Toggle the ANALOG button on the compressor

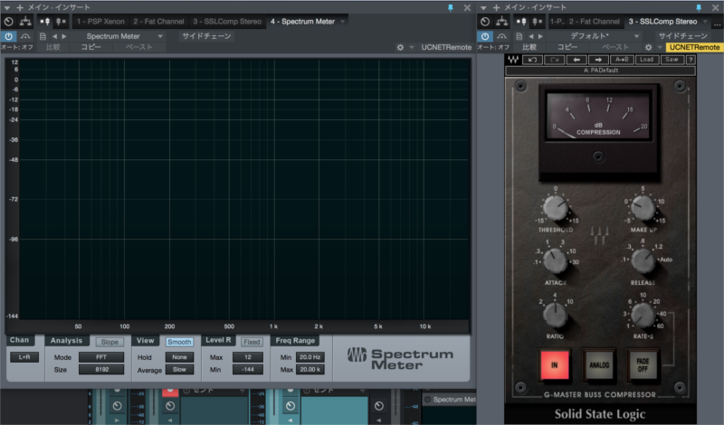599,364
